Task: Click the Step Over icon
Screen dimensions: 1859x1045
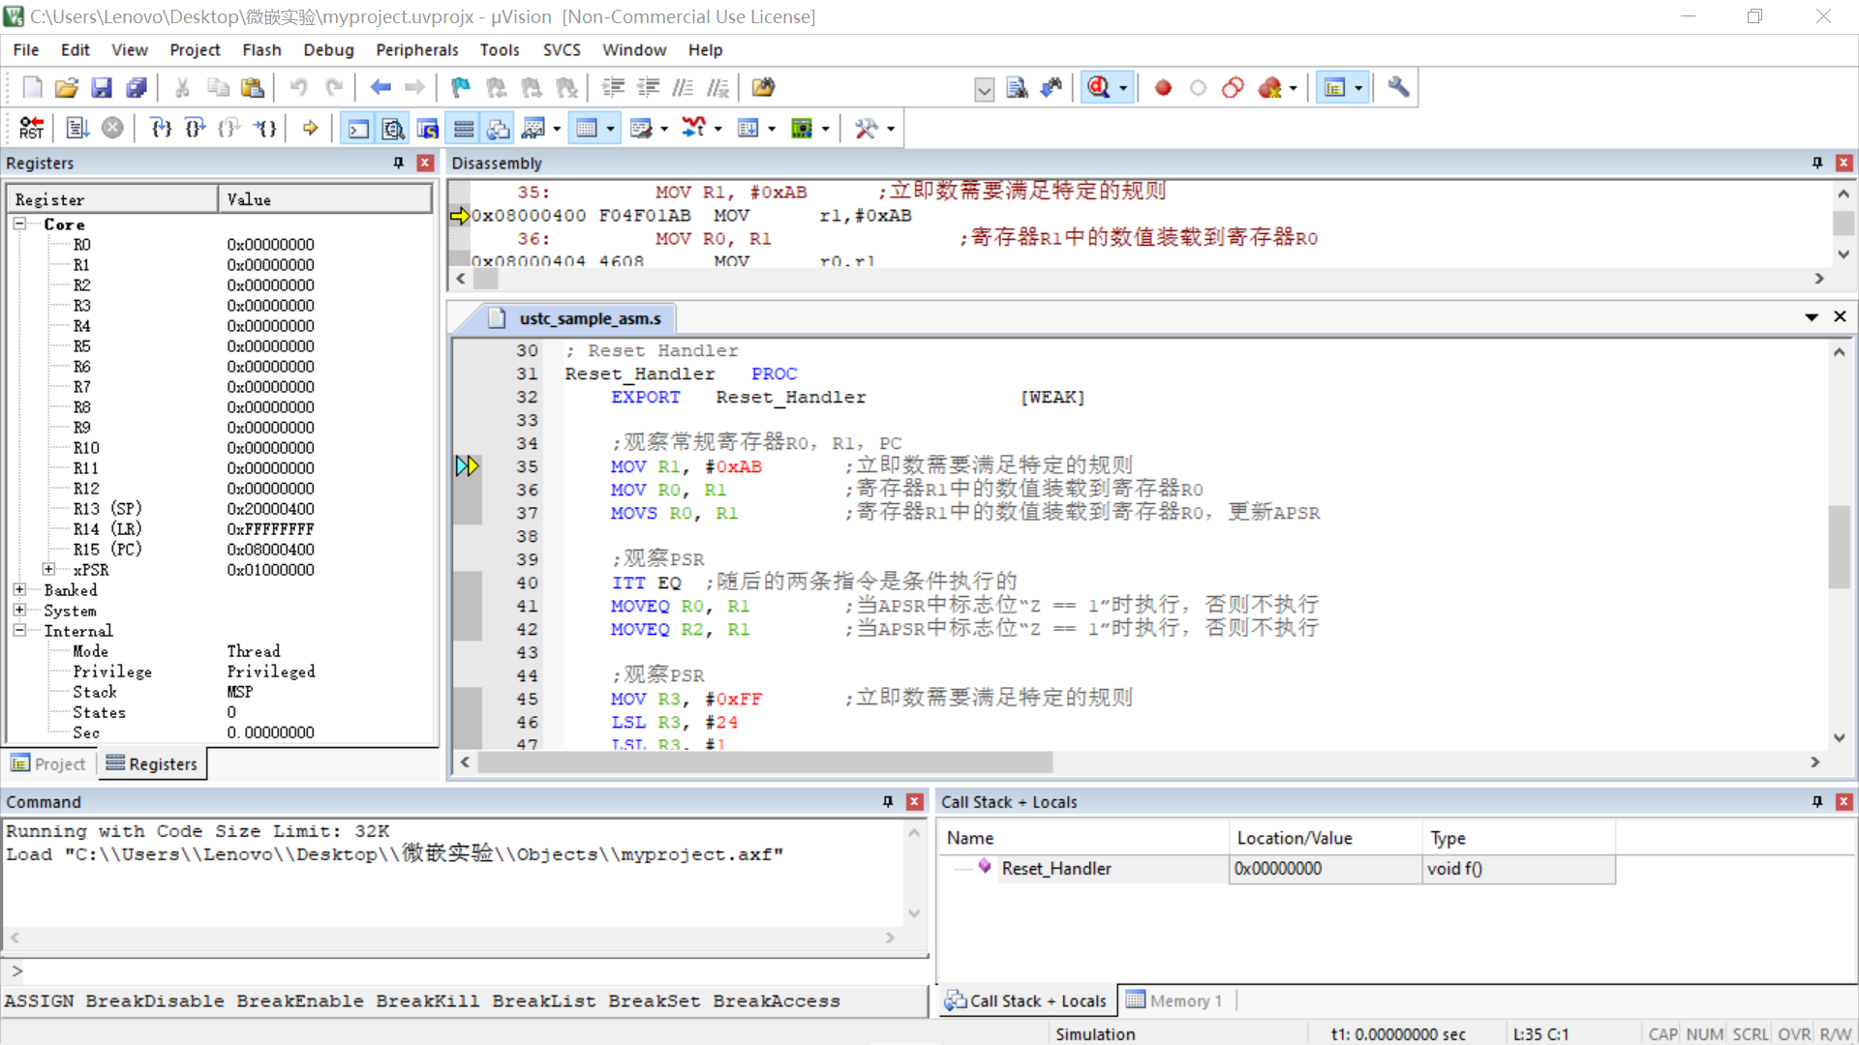Action: [x=195, y=128]
